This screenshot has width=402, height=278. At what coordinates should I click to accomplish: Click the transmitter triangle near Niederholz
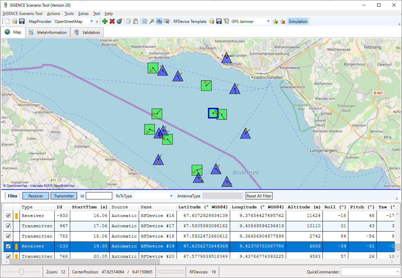(226, 58)
